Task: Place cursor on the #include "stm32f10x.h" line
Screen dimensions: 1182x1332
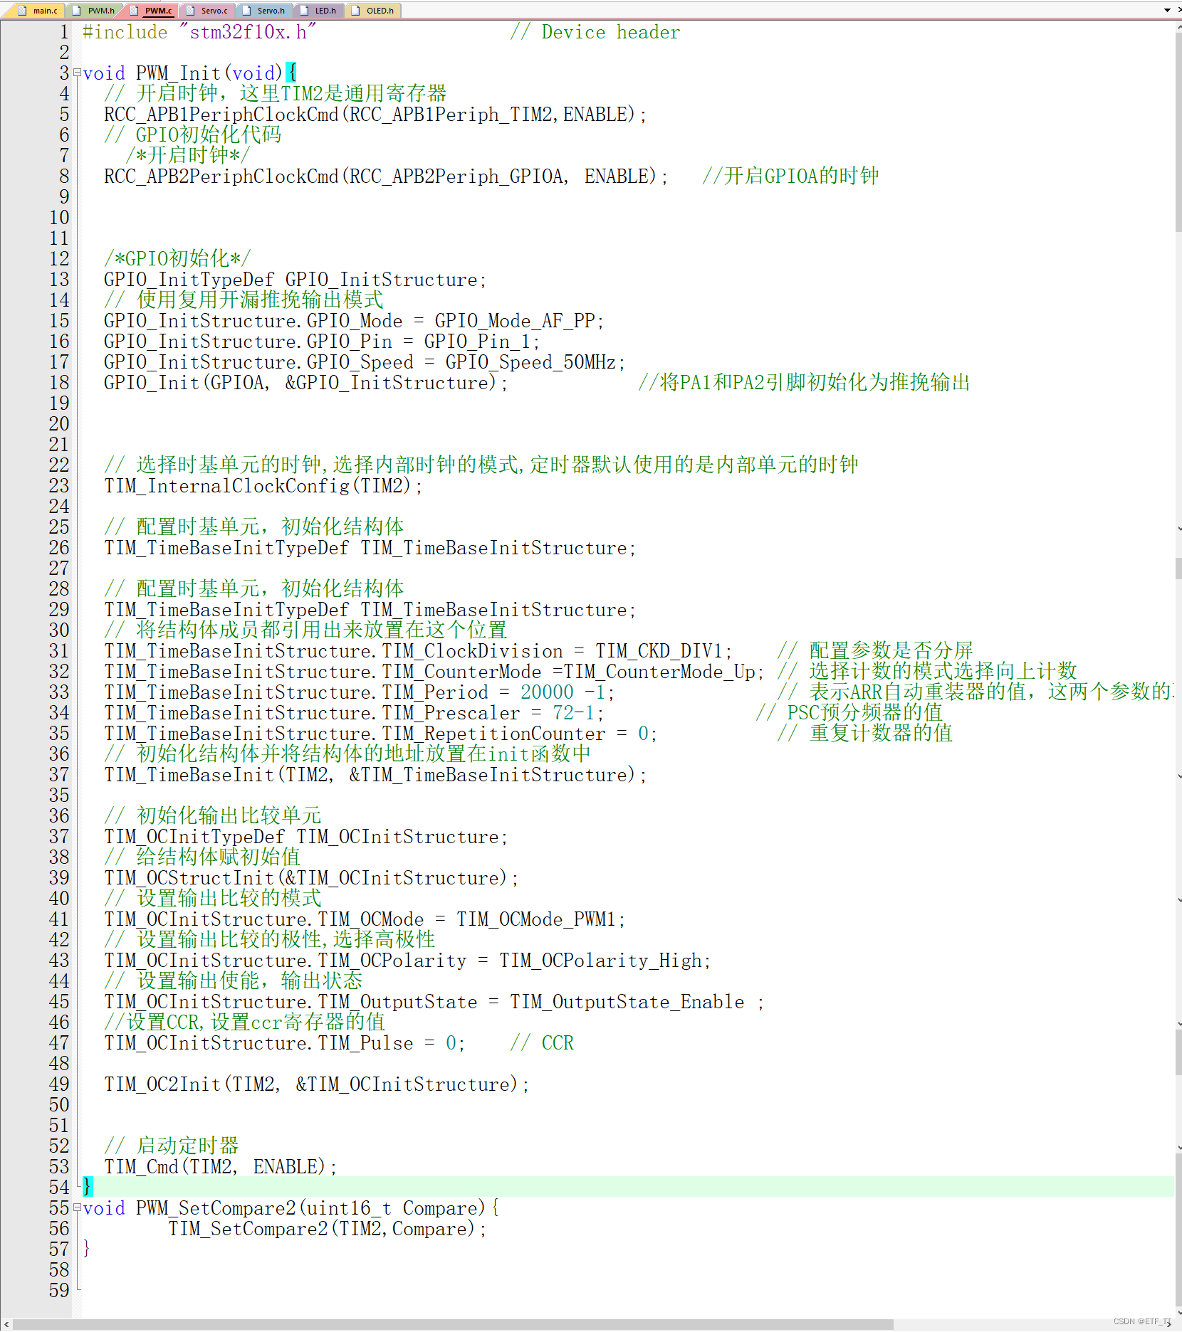Action: coord(199,32)
